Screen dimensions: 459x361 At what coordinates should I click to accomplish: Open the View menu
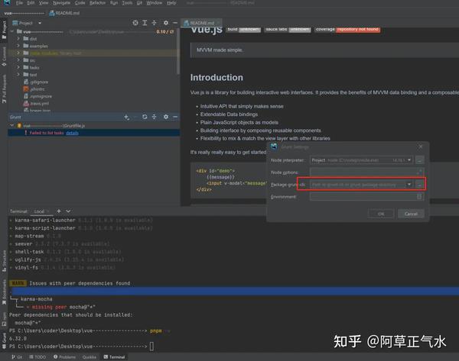[x=44, y=3]
